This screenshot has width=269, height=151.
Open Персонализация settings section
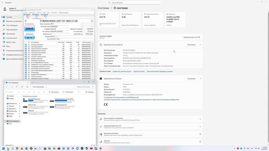point(10,30)
